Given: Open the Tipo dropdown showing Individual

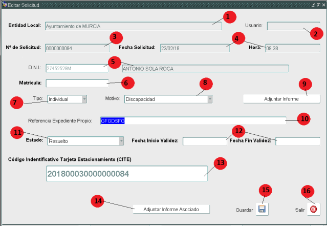Looking at the screenshot, I should [67, 99].
